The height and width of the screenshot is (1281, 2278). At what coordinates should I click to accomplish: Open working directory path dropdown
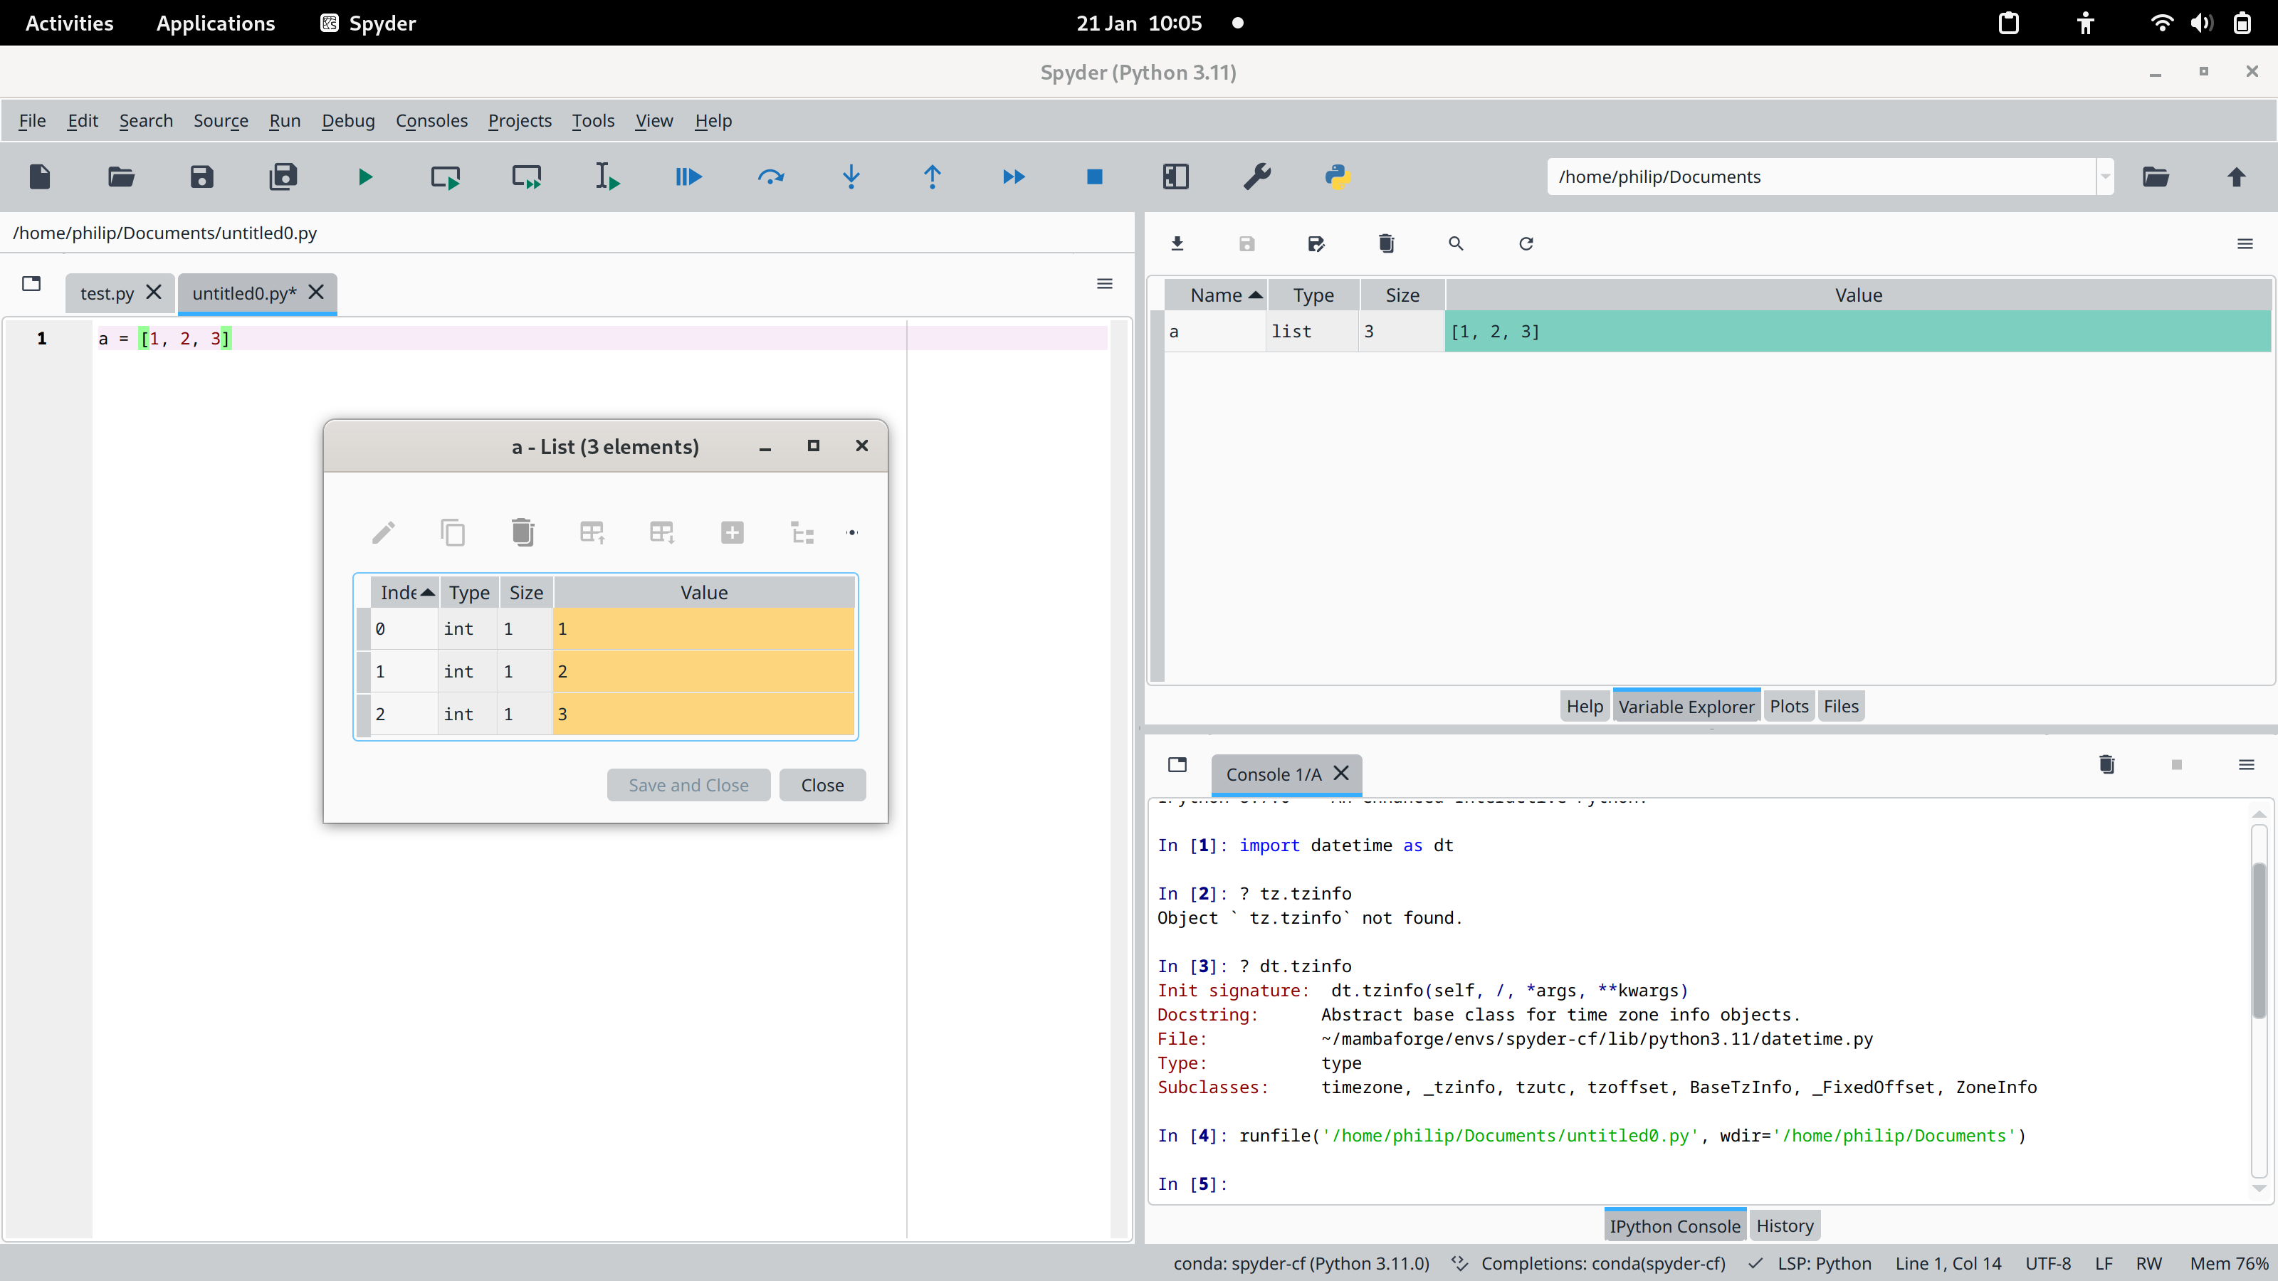(x=2106, y=176)
